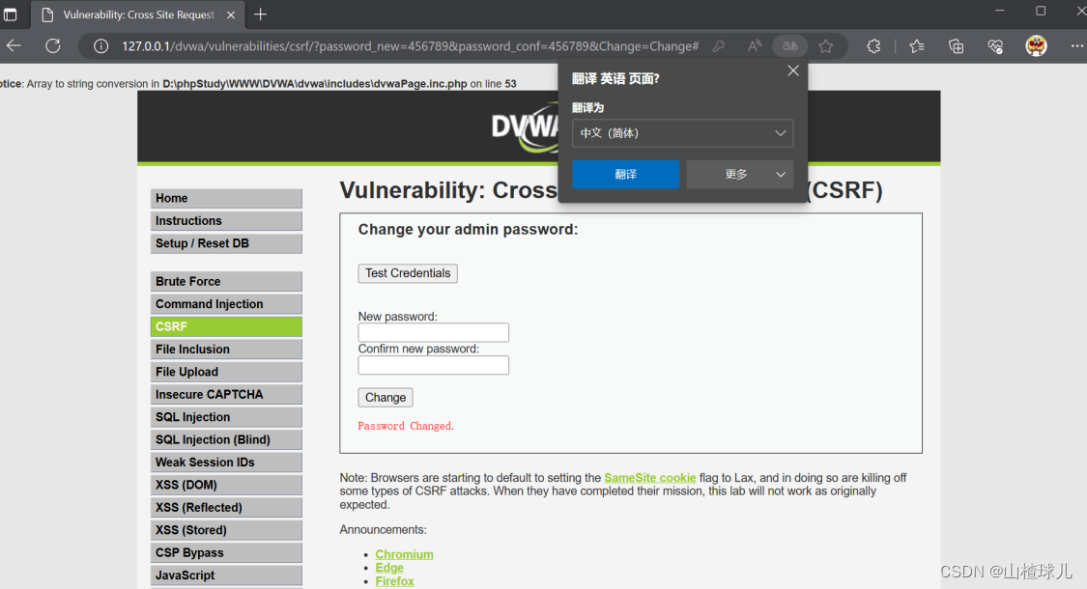Go back to the previous page
The image size is (1087, 589).
coord(14,45)
